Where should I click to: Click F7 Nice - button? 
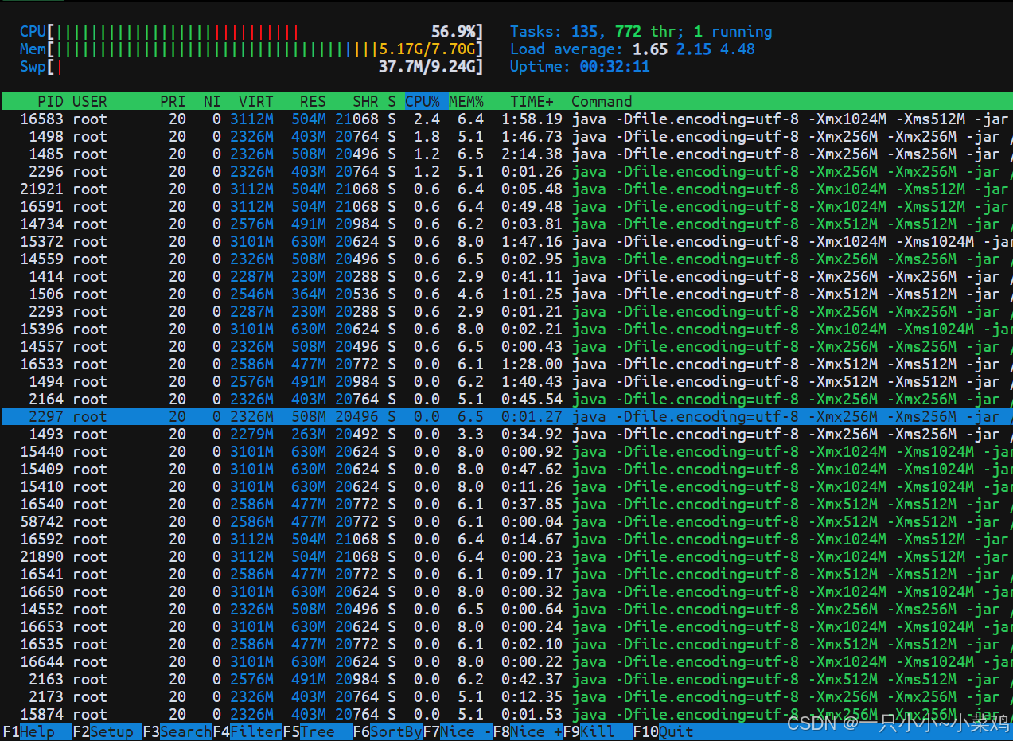click(457, 732)
